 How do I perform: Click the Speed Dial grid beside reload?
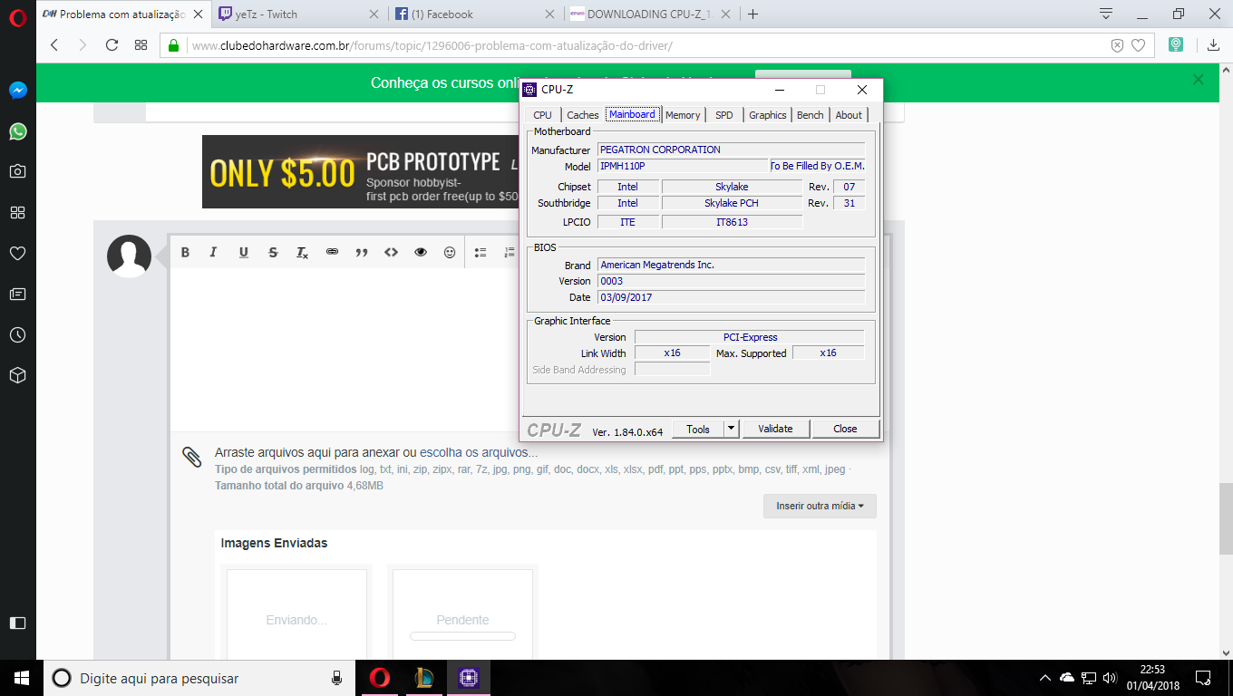click(141, 44)
